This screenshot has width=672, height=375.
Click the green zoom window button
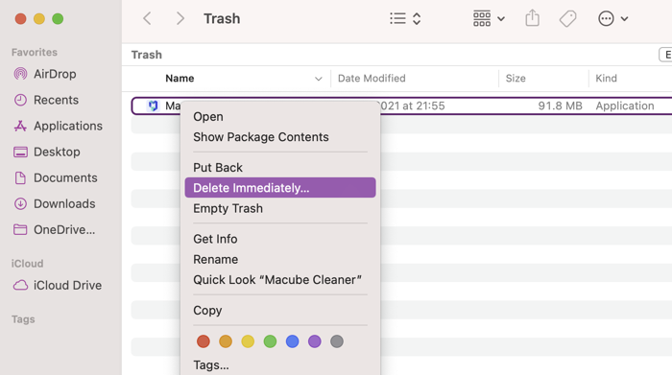tap(58, 19)
